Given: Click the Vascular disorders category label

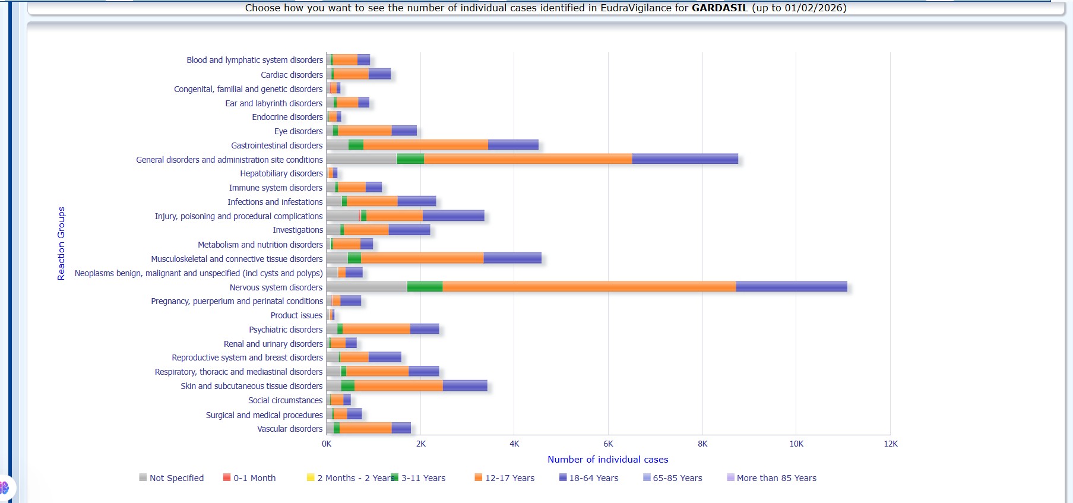Looking at the screenshot, I should coord(290,429).
